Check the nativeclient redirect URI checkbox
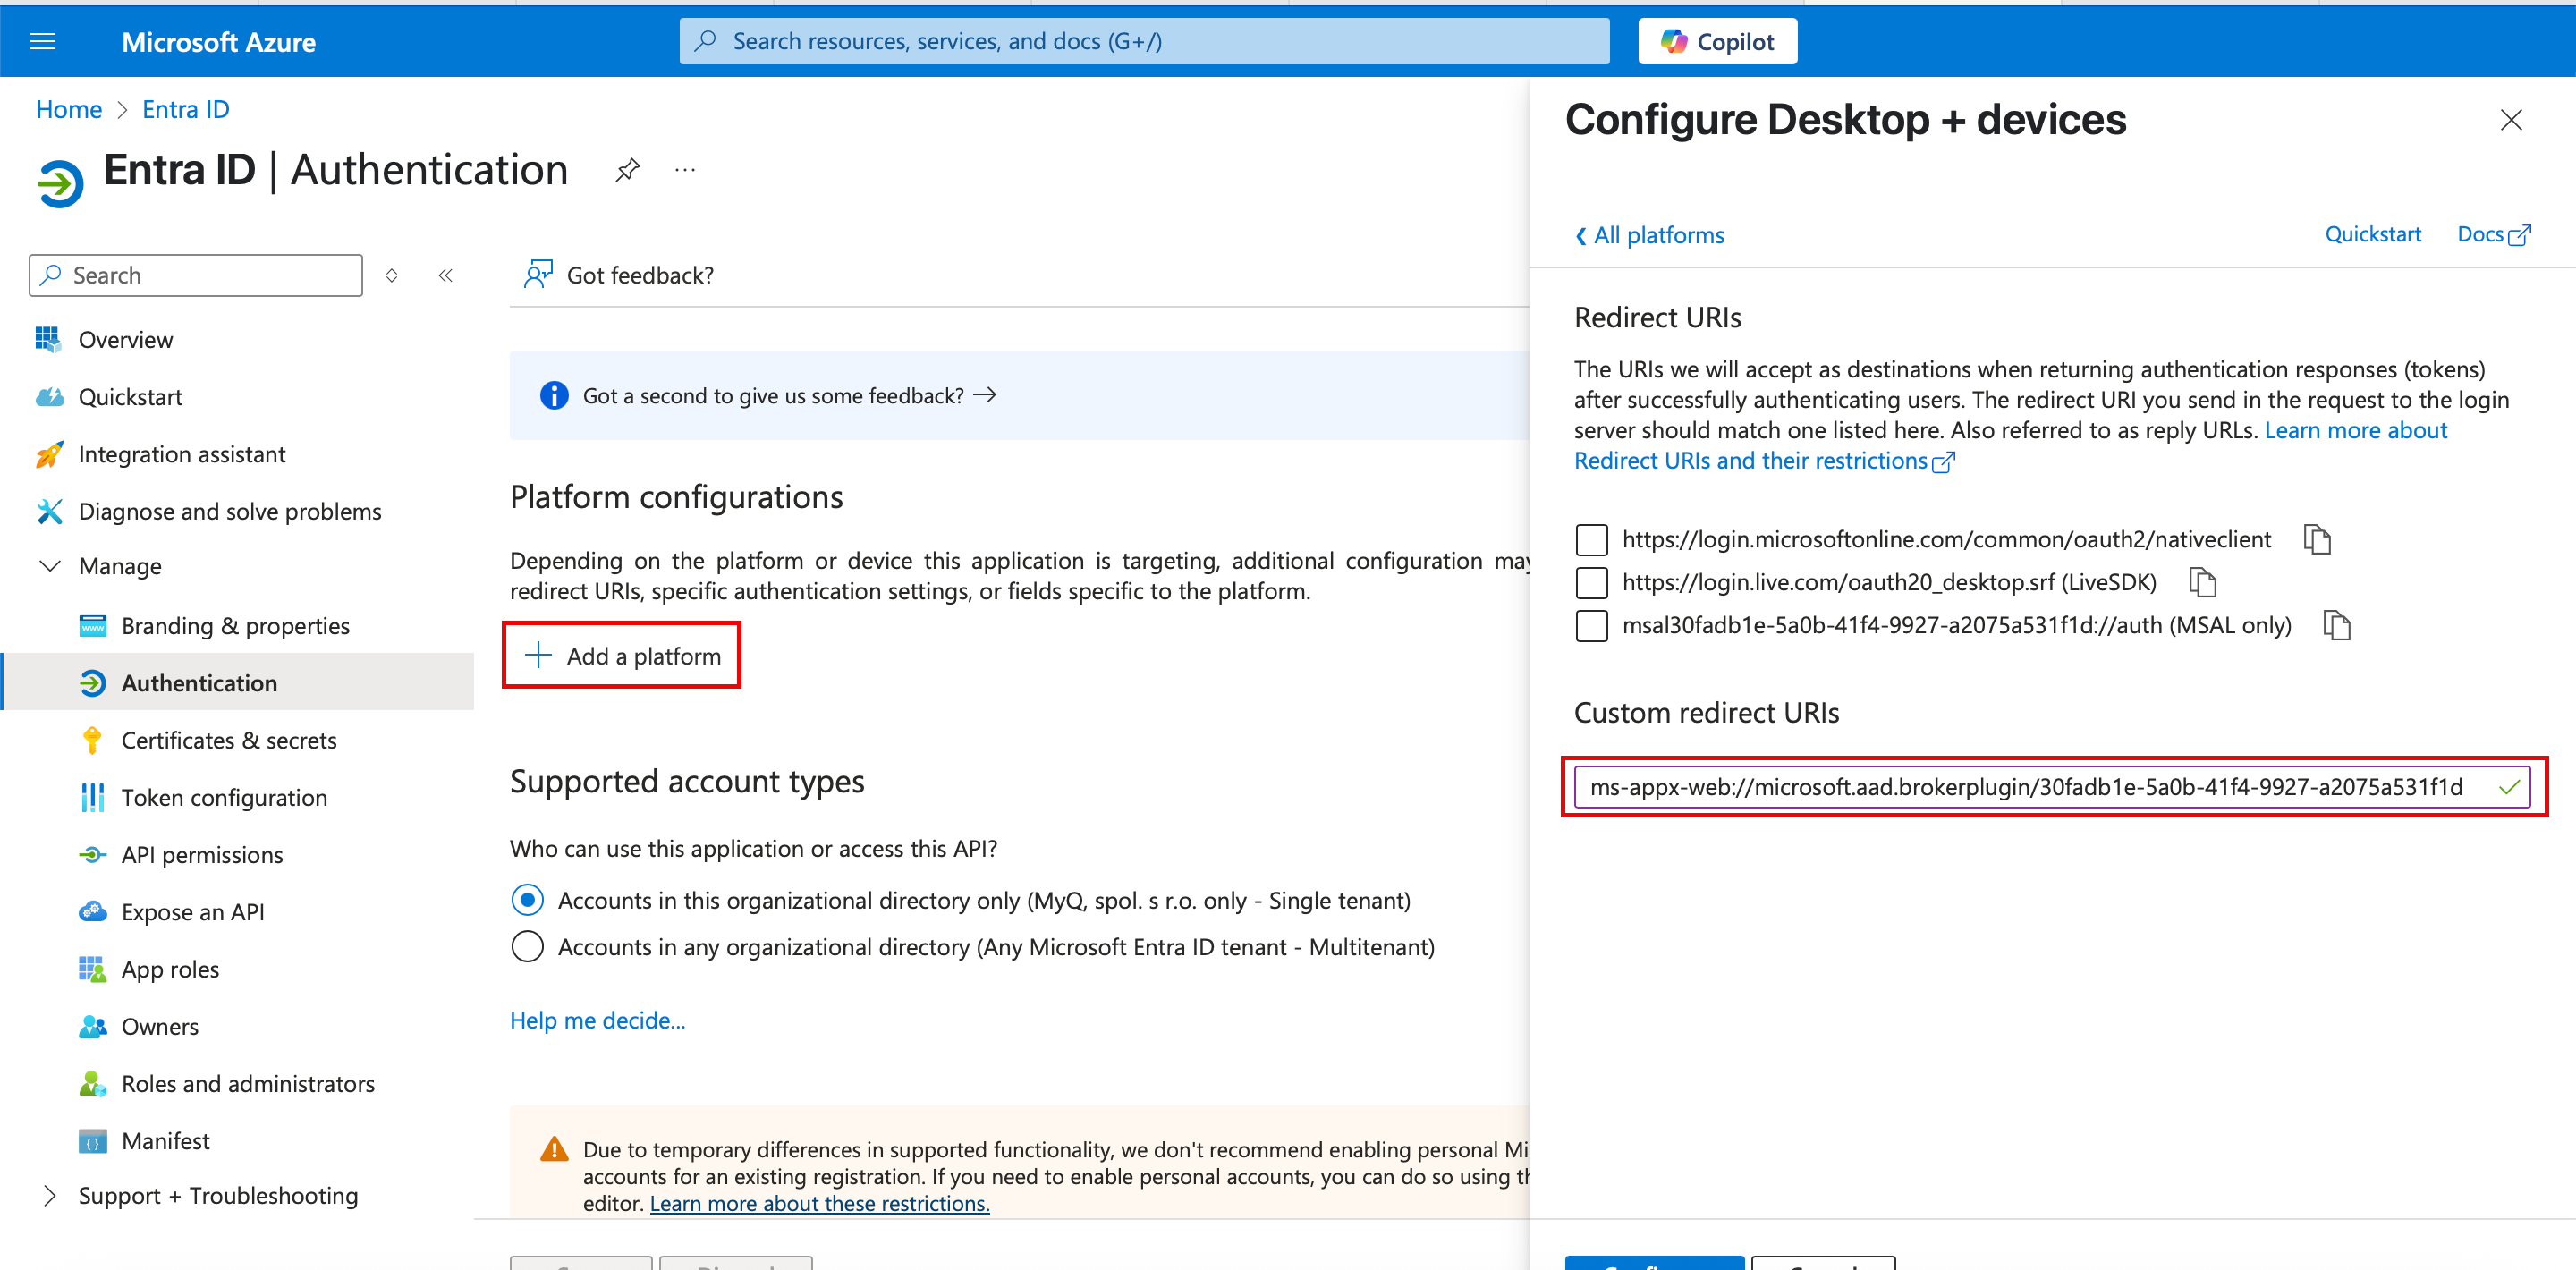The width and height of the screenshot is (2576, 1270). coord(1591,539)
